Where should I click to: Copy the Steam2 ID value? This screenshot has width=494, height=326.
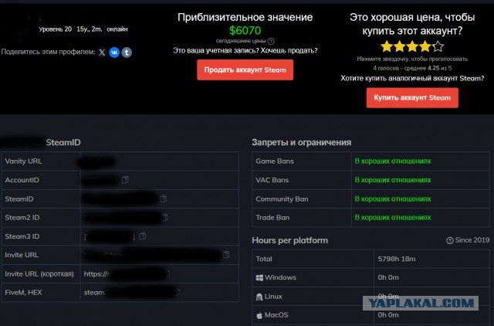click(164, 217)
